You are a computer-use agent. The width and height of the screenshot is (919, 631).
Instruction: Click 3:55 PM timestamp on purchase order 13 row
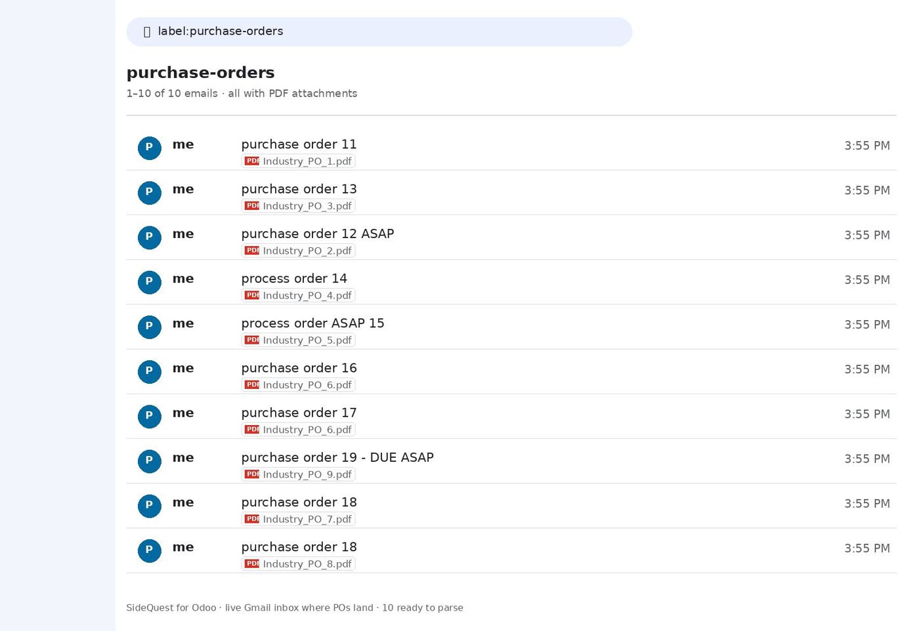[867, 190]
